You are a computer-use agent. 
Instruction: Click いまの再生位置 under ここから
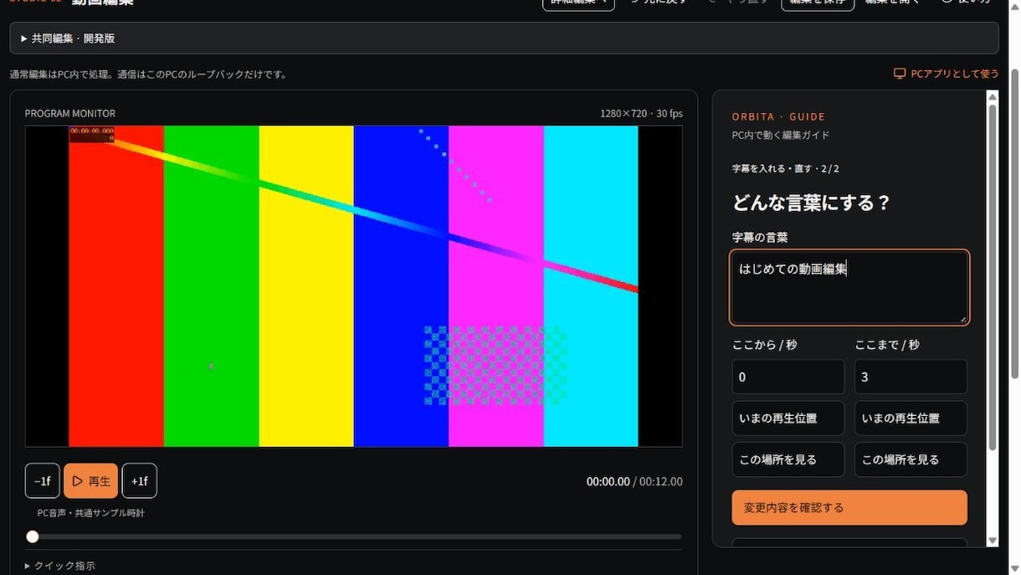788,418
